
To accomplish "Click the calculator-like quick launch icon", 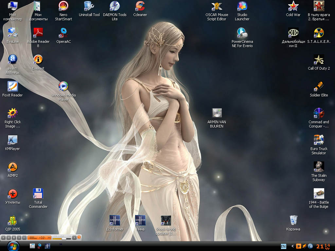I will [32, 246].
